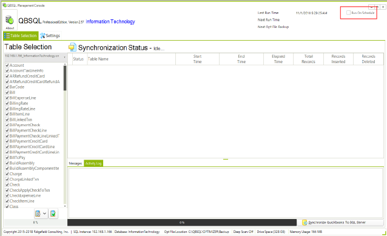Uncheck the Bill table checkbox
This screenshot has height=236, width=387.
pyautogui.click(x=7, y=93)
